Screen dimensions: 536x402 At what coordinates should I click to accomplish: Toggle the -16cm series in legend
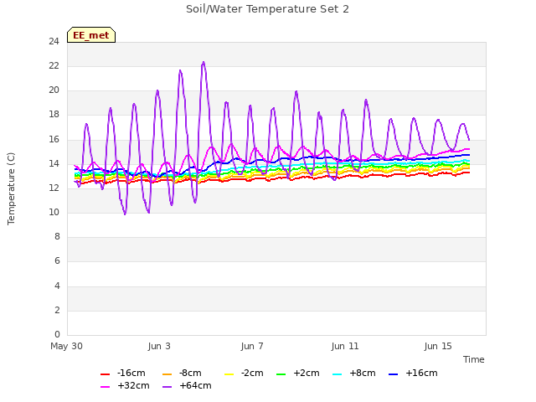coord(123,373)
